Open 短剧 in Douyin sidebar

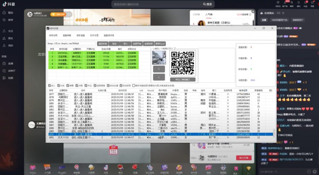(x=8, y=78)
